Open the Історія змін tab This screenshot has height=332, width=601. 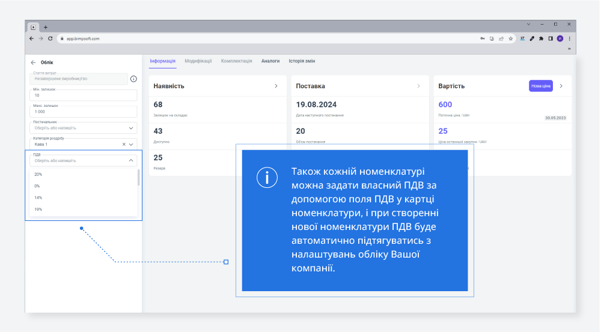pyautogui.click(x=302, y=61)
